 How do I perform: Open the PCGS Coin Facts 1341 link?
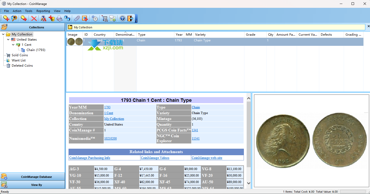(x=195, y=130)
